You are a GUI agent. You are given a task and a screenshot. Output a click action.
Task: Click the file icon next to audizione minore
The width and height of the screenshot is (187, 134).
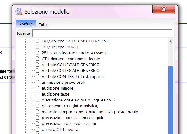coord(37,88)
